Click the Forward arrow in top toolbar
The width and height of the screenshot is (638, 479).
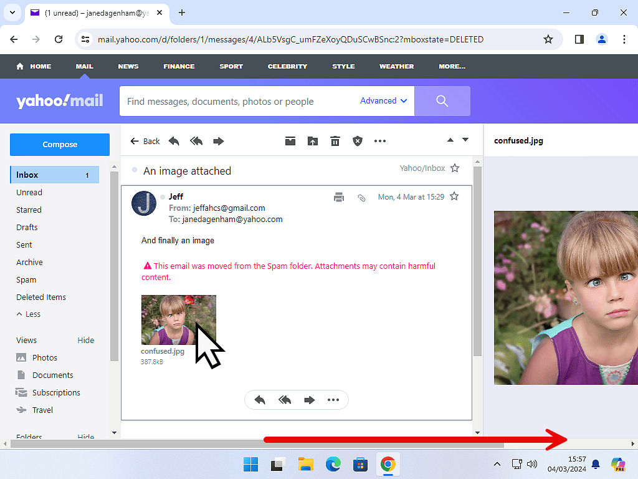pyautogui.click(x=219, y=142)
